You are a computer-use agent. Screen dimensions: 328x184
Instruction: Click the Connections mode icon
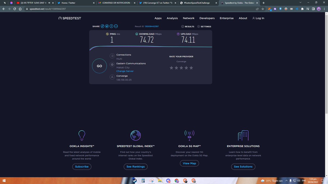pos(112,56)
